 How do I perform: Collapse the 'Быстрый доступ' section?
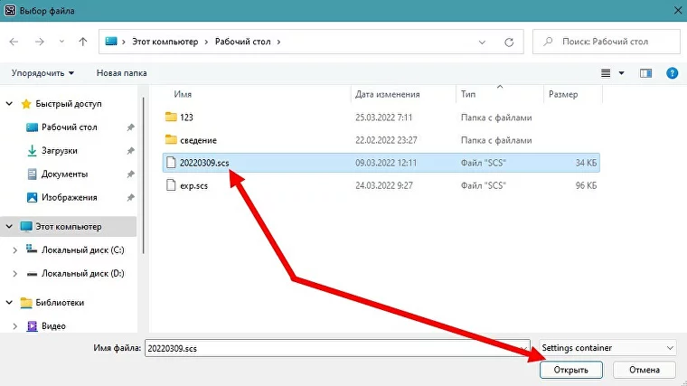coord(9,104)
